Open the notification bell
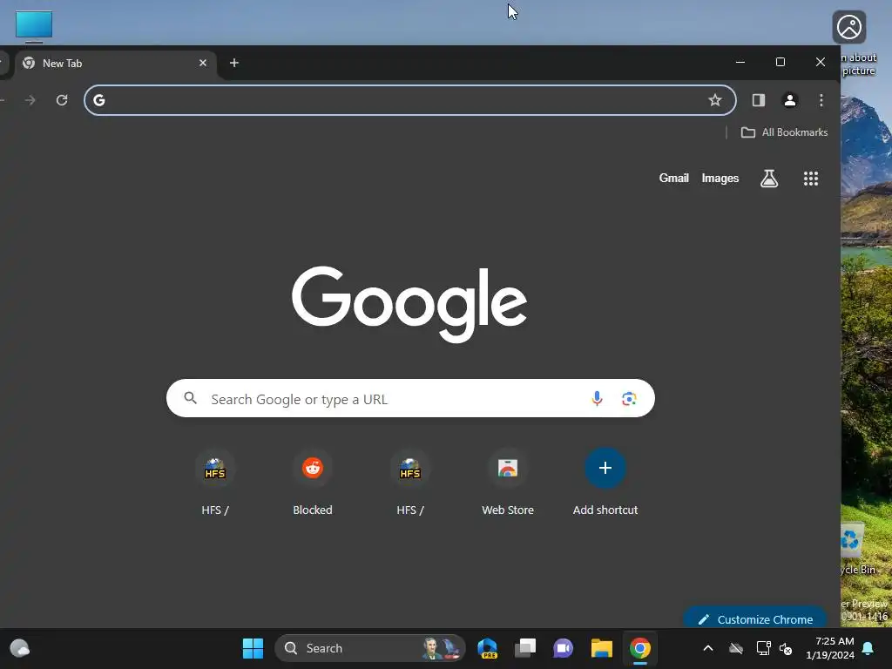The height and width of the screenshot is (669, 892). coord(868,648)
